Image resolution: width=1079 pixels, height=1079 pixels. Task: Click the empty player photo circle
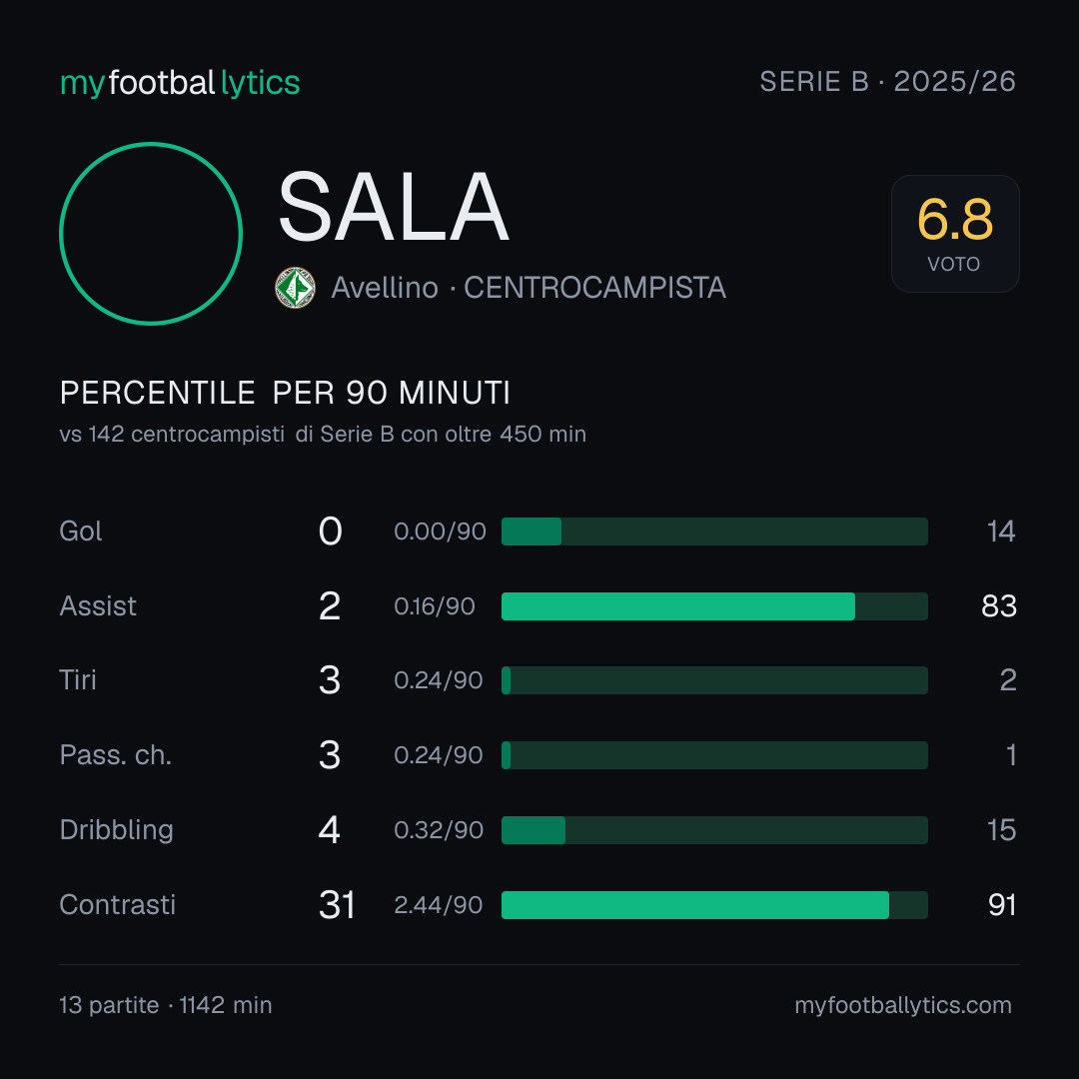[151, 234]
